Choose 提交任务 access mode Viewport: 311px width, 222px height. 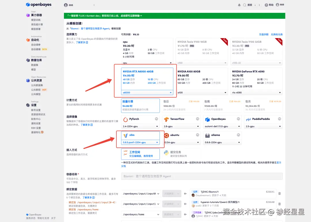point(181,154)
